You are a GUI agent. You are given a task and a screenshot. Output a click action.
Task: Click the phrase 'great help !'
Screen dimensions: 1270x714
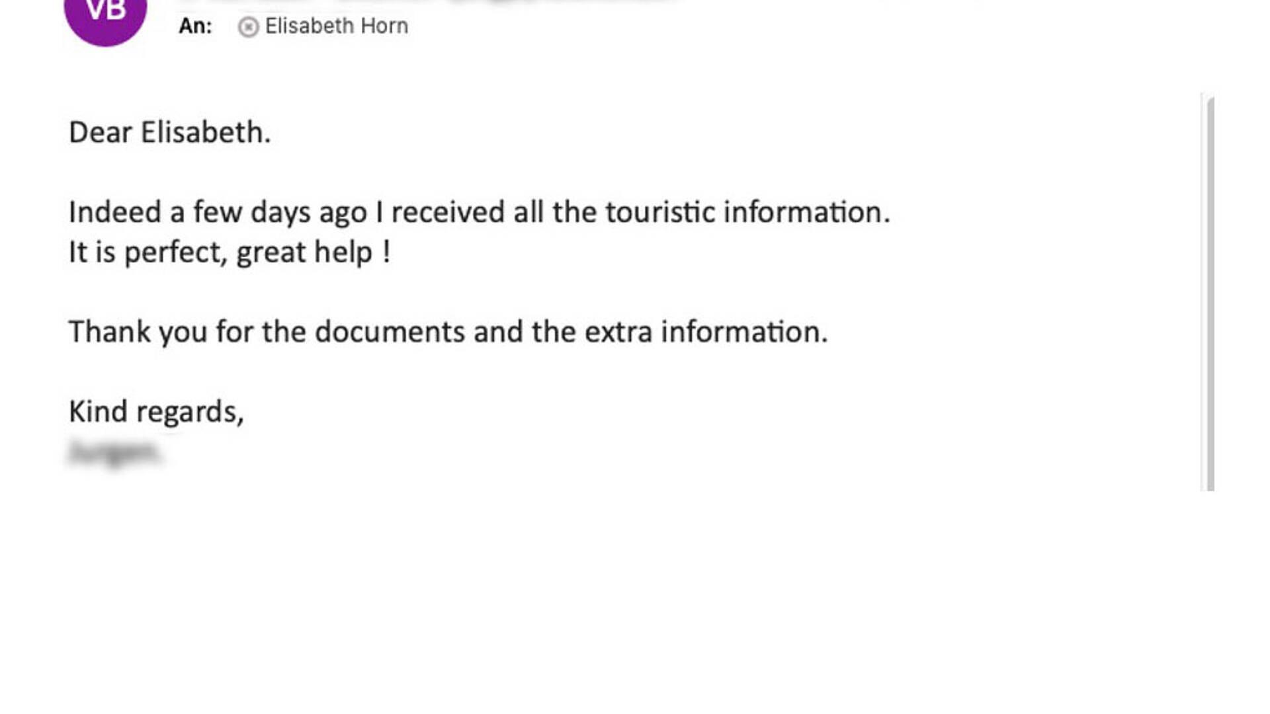pos(314,253)
